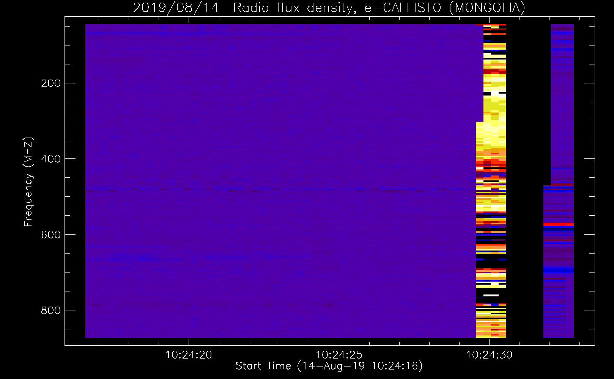
Task: Click the 10:24:20 time tick label
Action: point(189,355)
